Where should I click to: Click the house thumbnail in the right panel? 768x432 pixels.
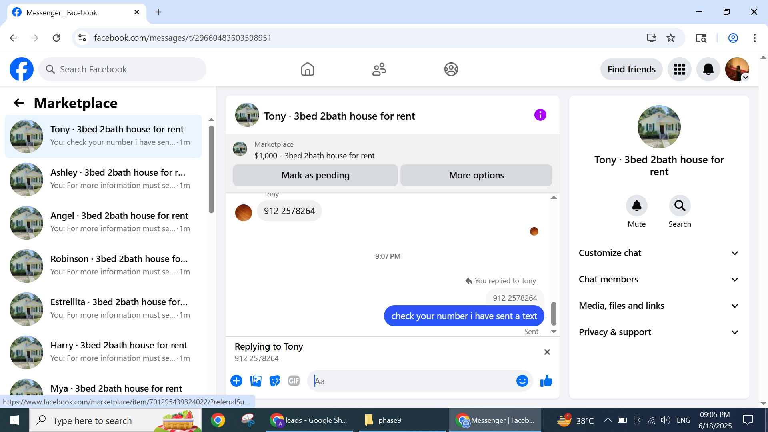(659, 127)
